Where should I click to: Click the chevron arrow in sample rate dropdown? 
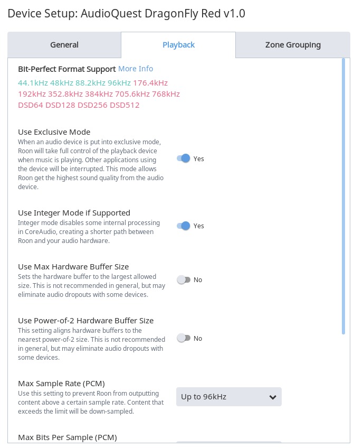click(x=273, y=397)
